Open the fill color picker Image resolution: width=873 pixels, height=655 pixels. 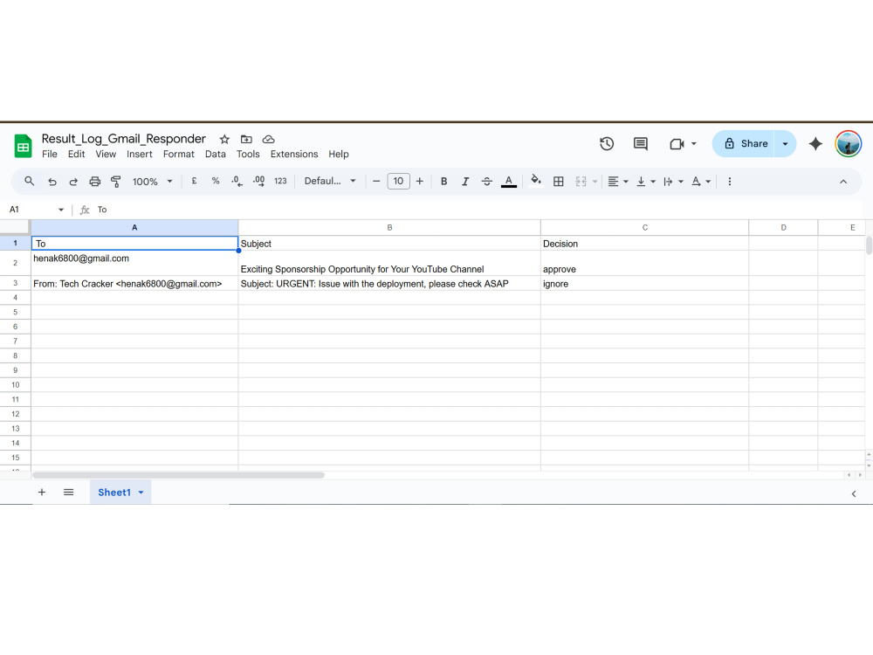[536, 181]
